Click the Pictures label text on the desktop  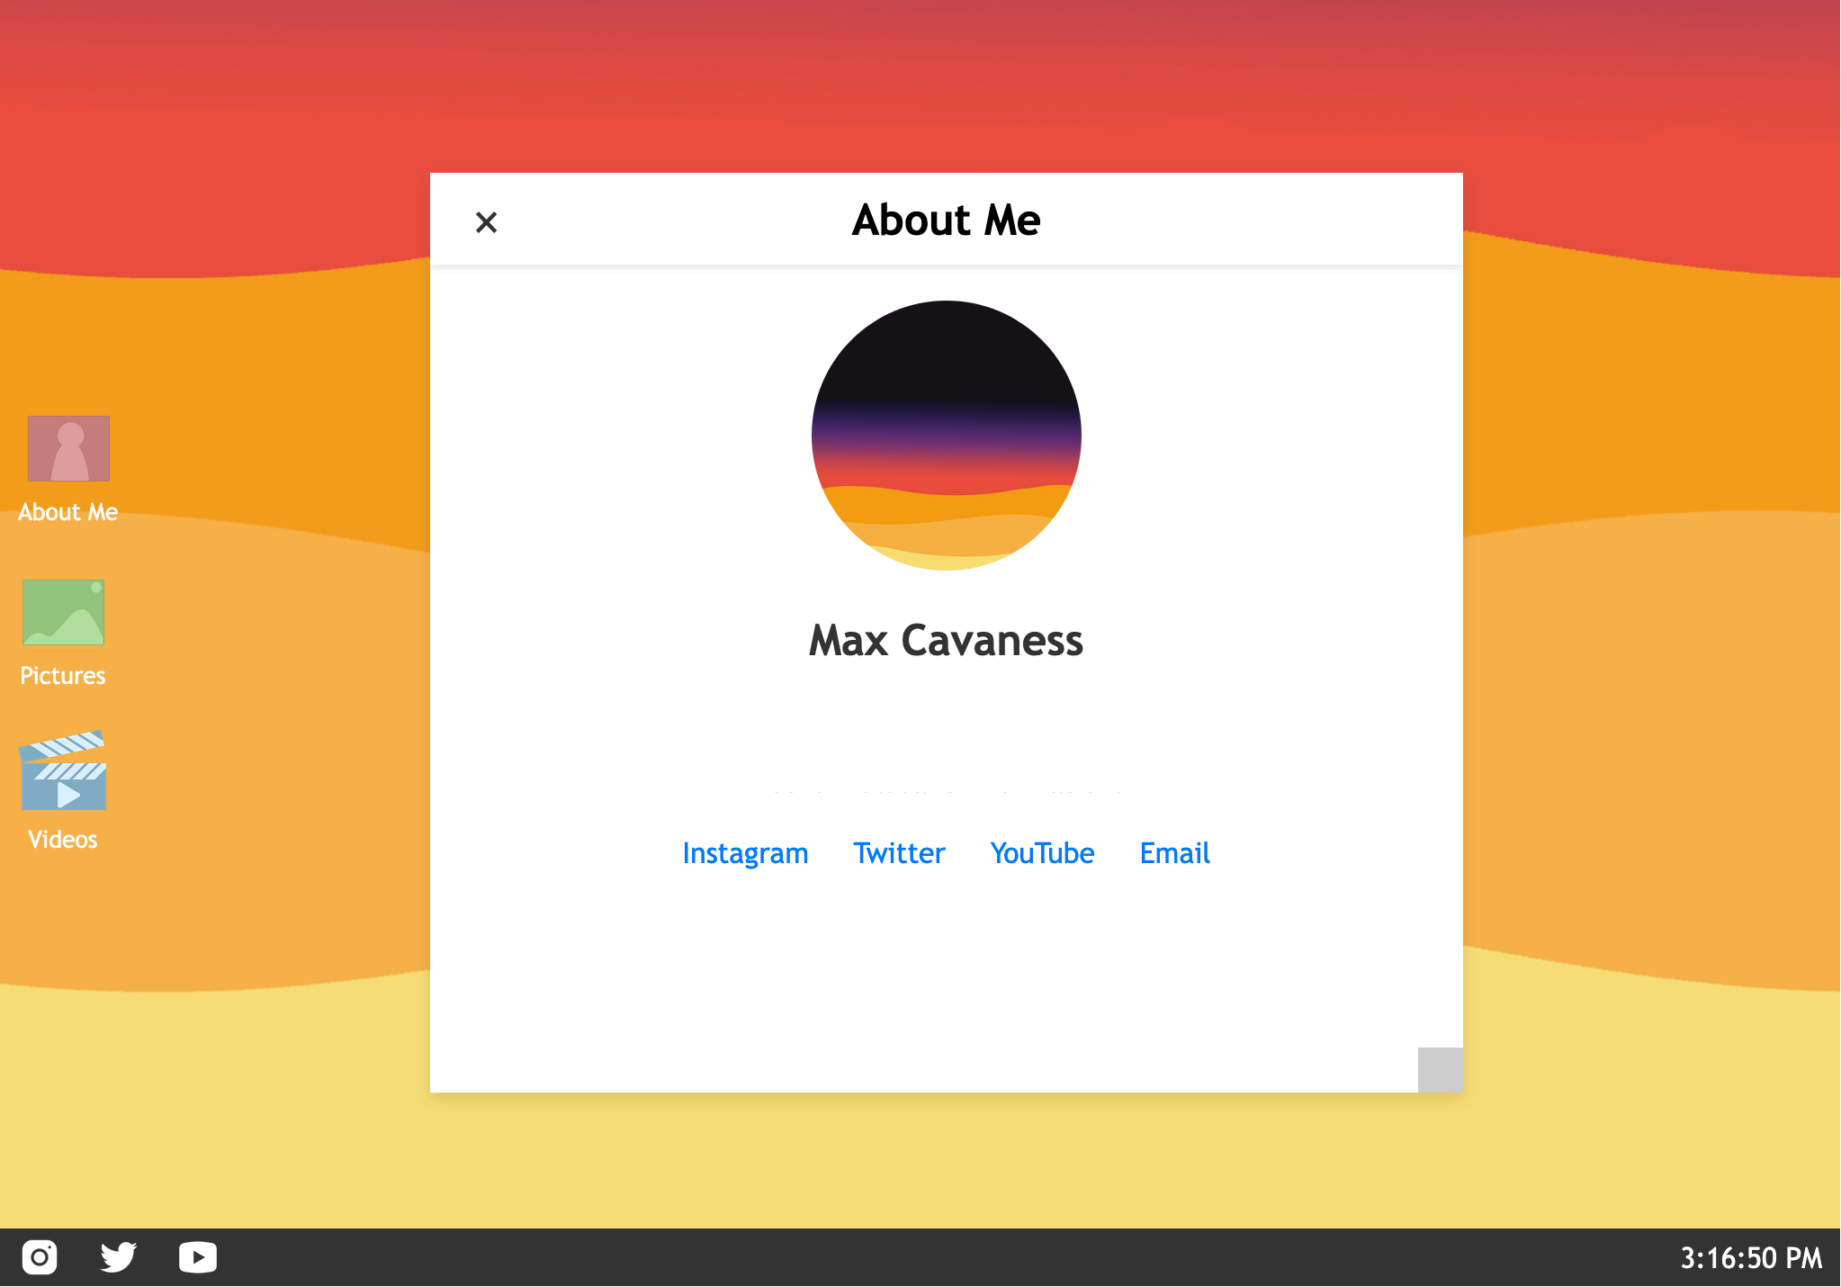[63, 676]
